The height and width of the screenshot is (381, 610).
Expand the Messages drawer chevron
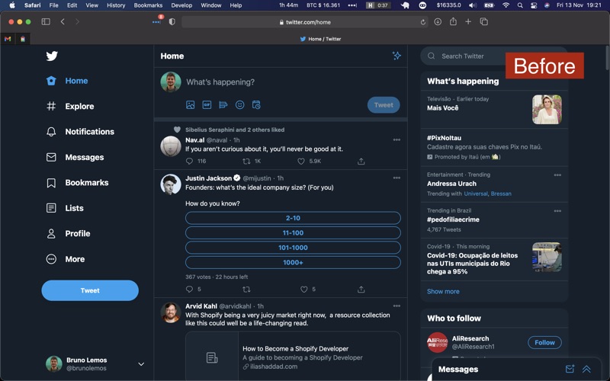coord(586,369)
